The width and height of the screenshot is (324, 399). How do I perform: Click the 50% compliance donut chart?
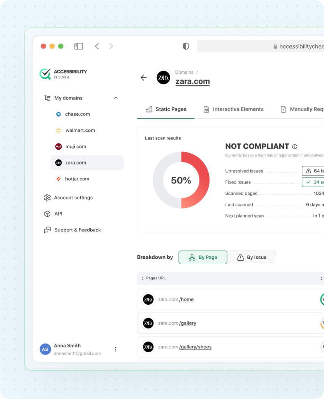(181, 180)
